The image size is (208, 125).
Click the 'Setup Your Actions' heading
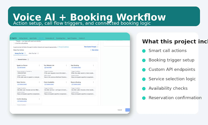pos(19,50)
